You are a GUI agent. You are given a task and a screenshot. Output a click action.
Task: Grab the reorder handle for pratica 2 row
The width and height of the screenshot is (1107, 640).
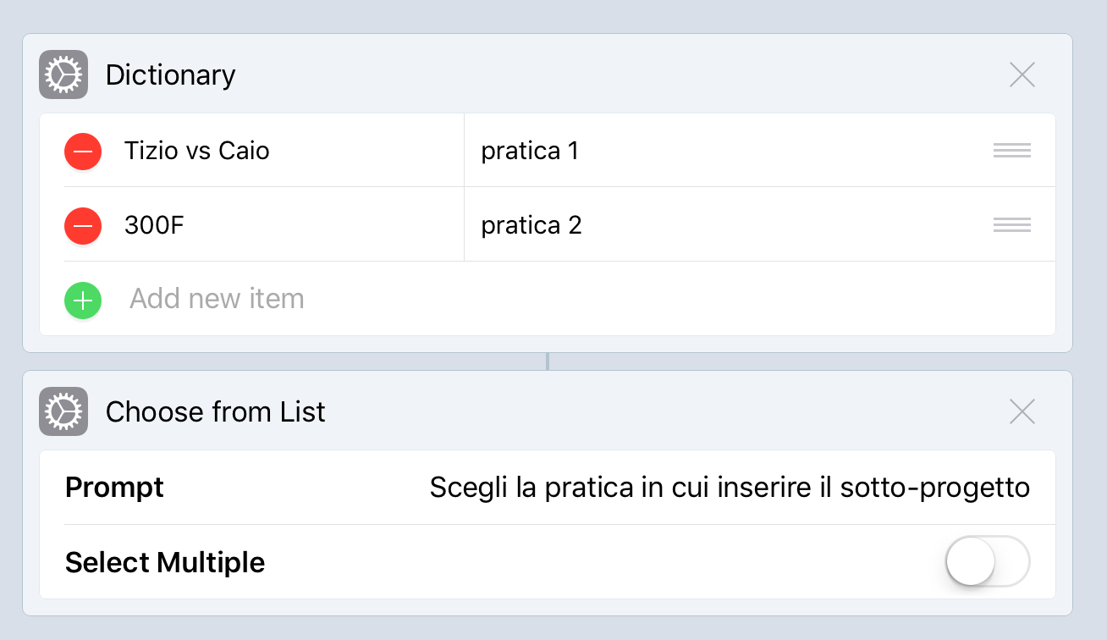1012,225
